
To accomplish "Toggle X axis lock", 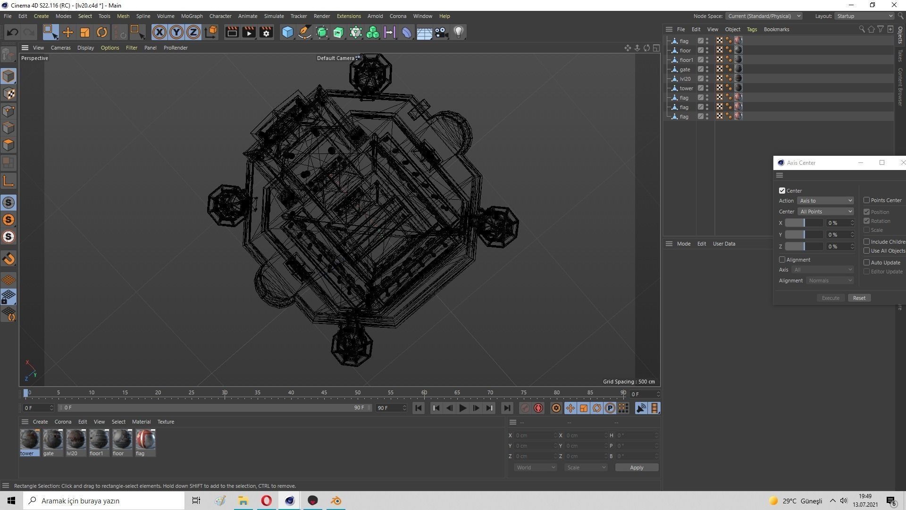I will click(159, 32).
